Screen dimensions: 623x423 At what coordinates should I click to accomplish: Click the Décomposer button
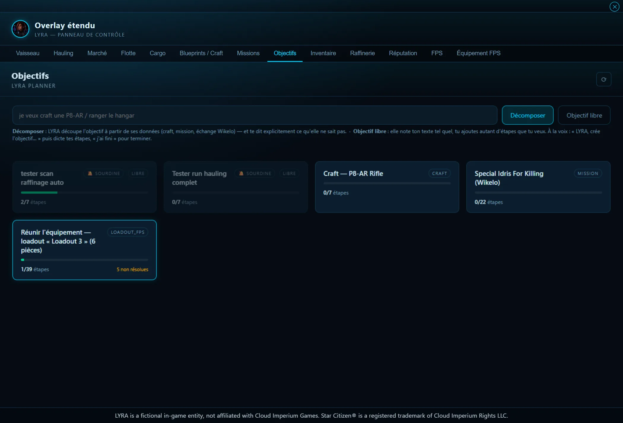coord(527,115)
